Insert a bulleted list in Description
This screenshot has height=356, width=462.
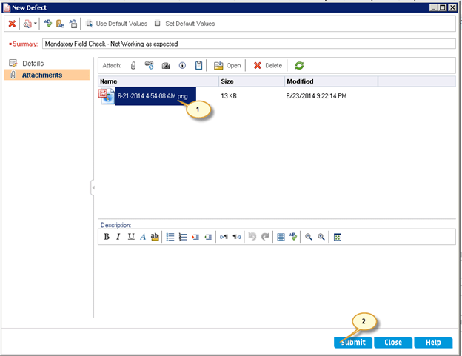(170, 237)
